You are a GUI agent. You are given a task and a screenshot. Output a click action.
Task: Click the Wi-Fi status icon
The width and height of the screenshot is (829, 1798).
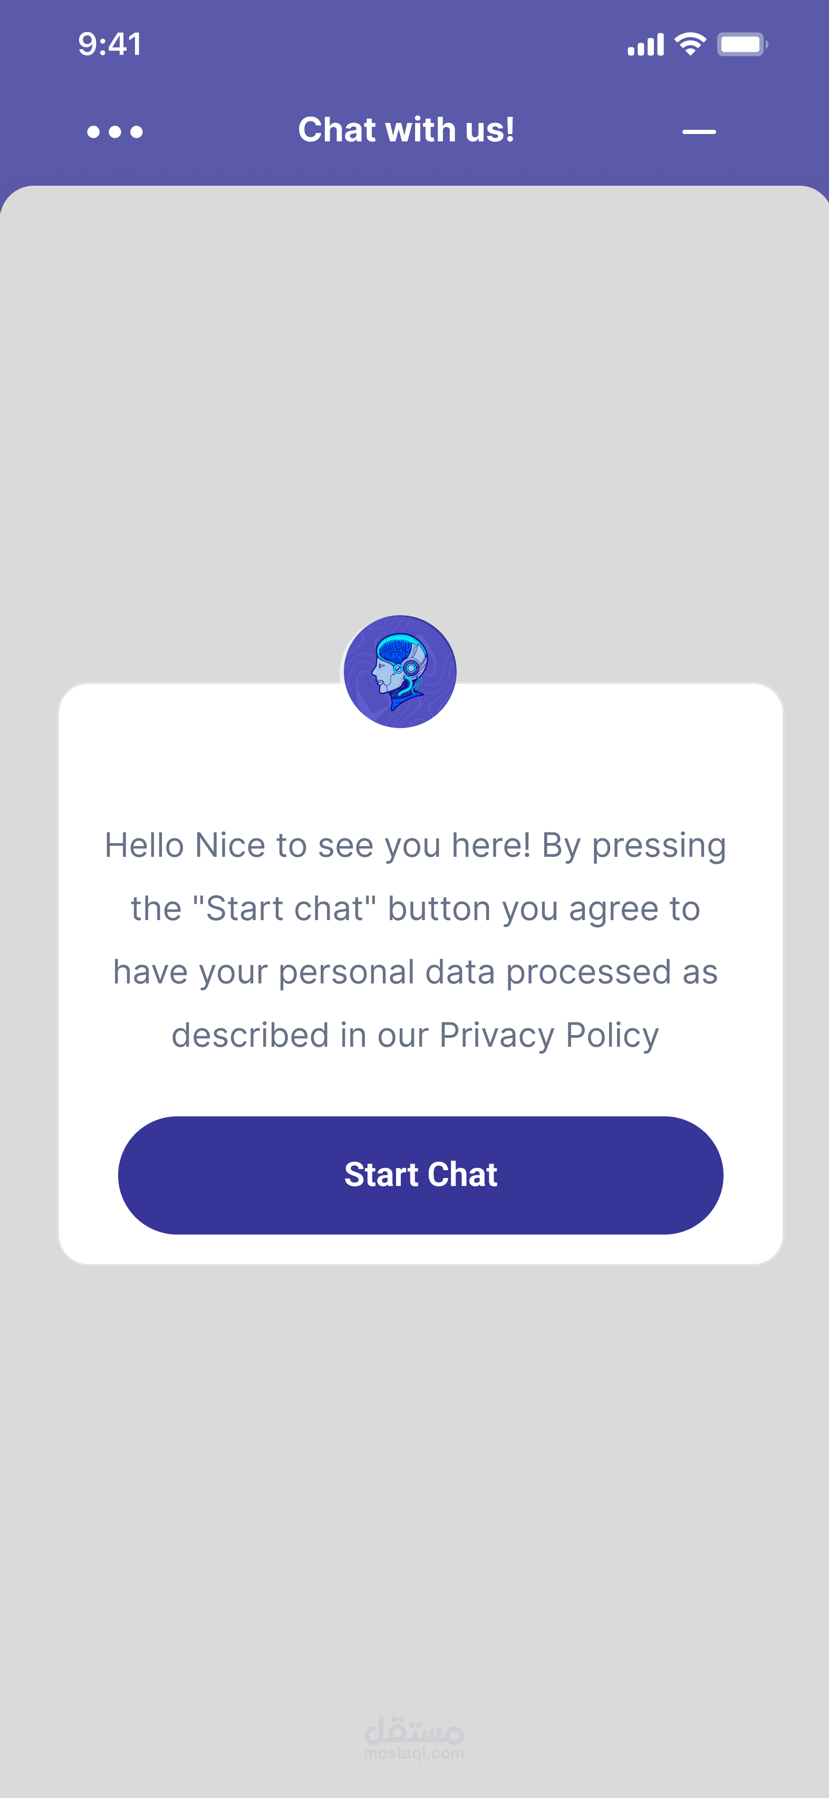click(x=690, y=45)
